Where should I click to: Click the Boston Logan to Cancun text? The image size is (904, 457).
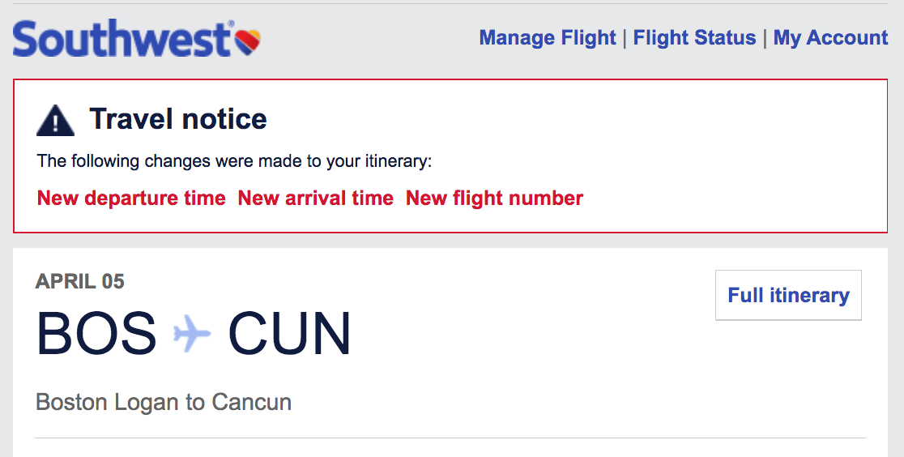[x=164, y=402]
